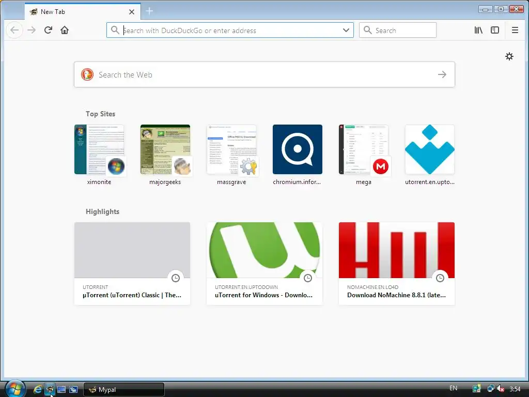Reload the current page
The image size is (529, 397).
click(x=48, y=30)
